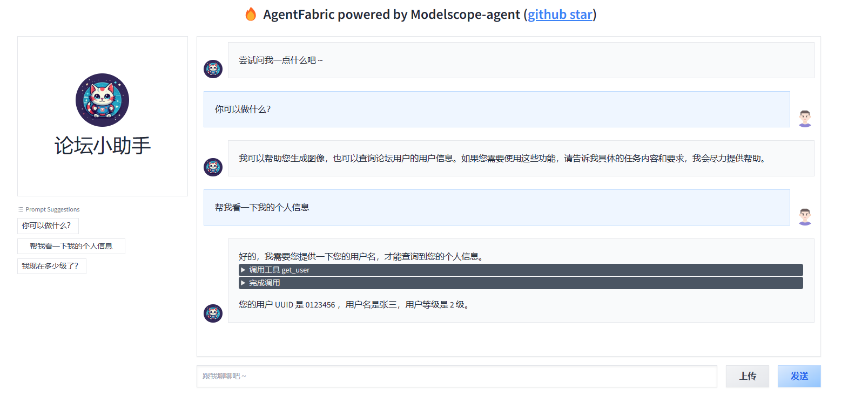Click the 论坛小助手 agent name text
Viewport: 848px width, 403px height.
click(x=103, y=146)
